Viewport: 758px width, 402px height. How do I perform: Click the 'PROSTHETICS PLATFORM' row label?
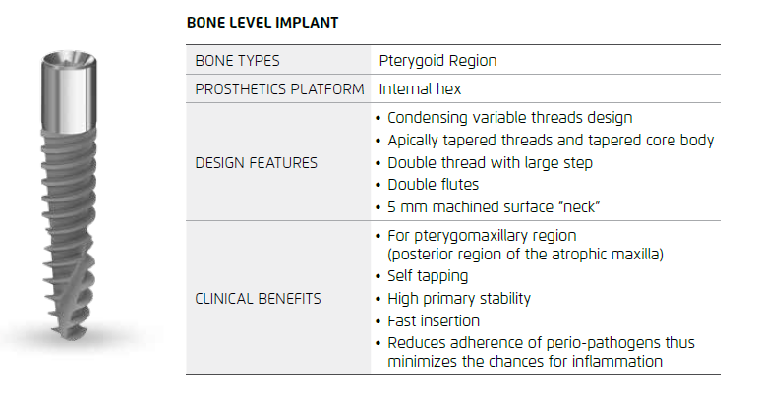point(280,89)
